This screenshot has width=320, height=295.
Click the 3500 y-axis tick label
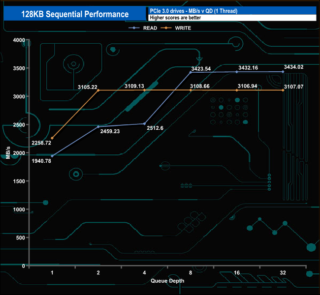click(19, 68)
